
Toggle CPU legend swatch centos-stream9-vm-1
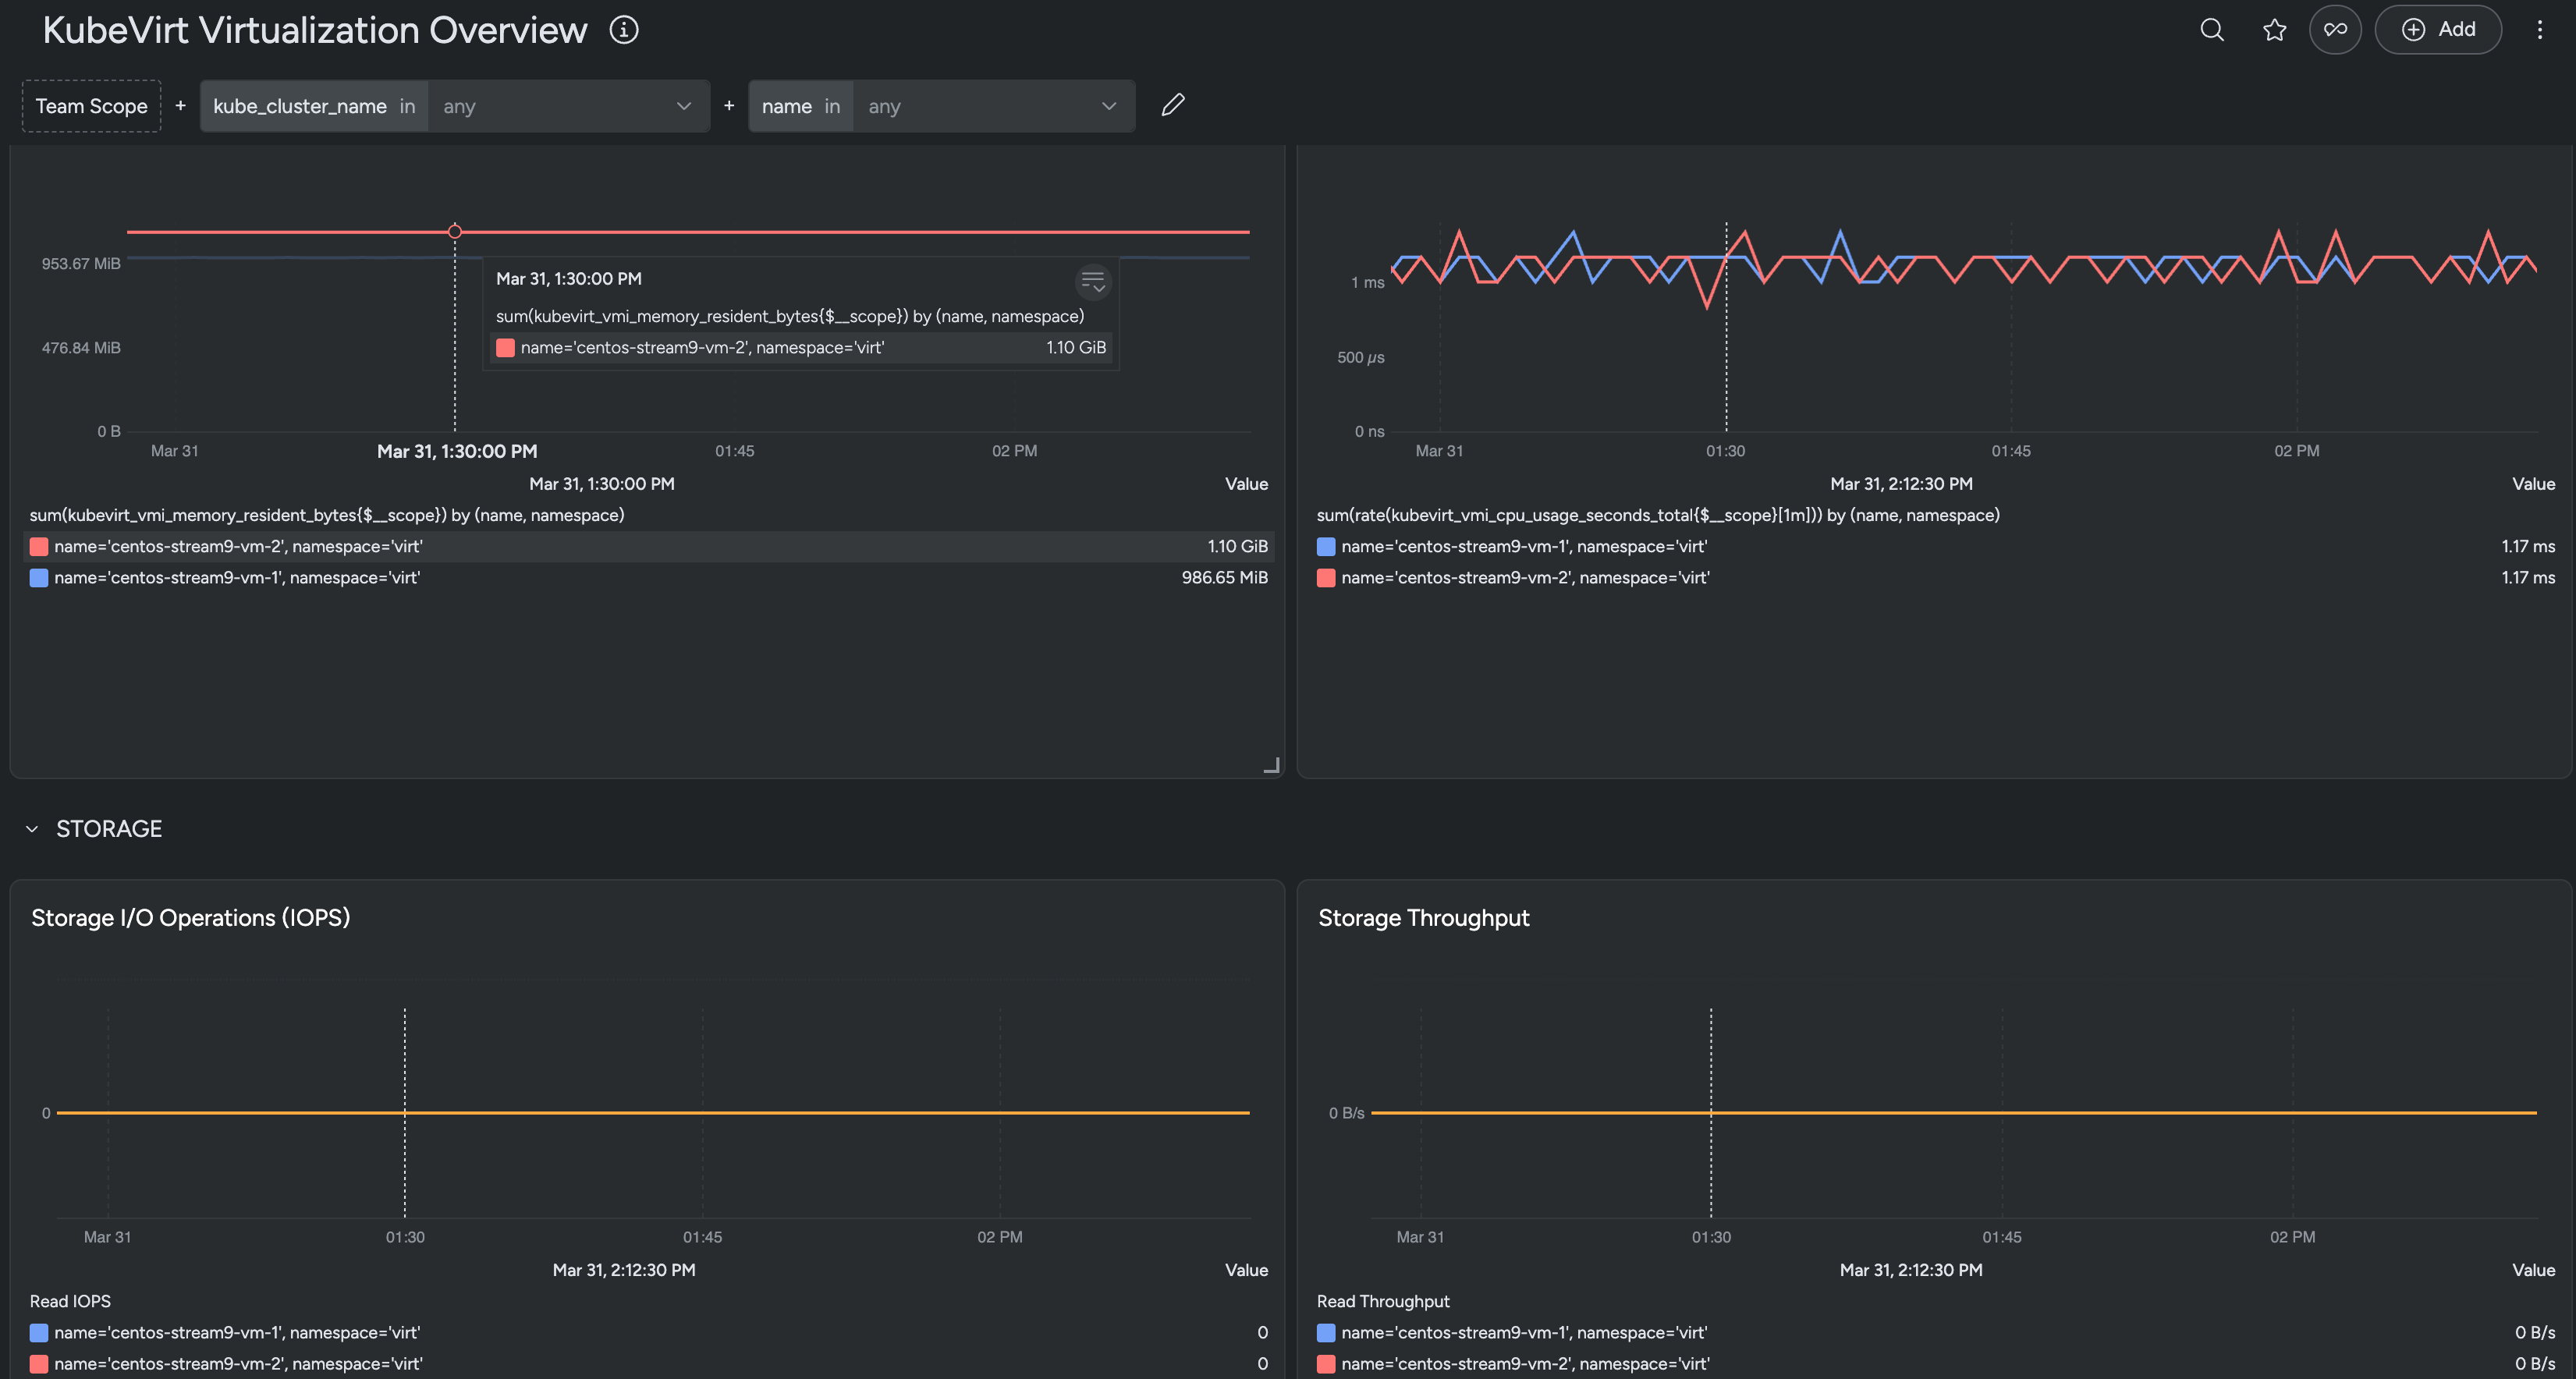(1326, 547)
